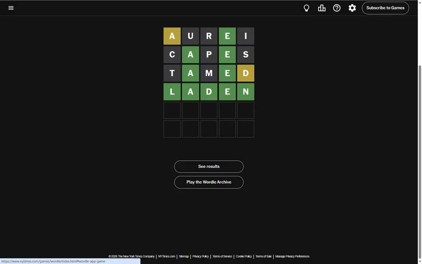Viewport: 422px width, 264px height.
Task: Open the statistics bar chart icon
Action: point(321,8)
